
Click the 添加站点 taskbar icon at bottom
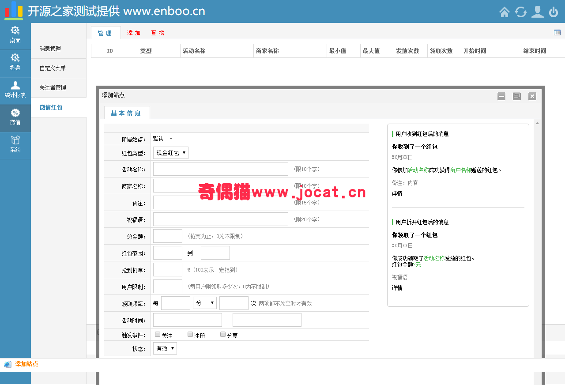[8, 364]
